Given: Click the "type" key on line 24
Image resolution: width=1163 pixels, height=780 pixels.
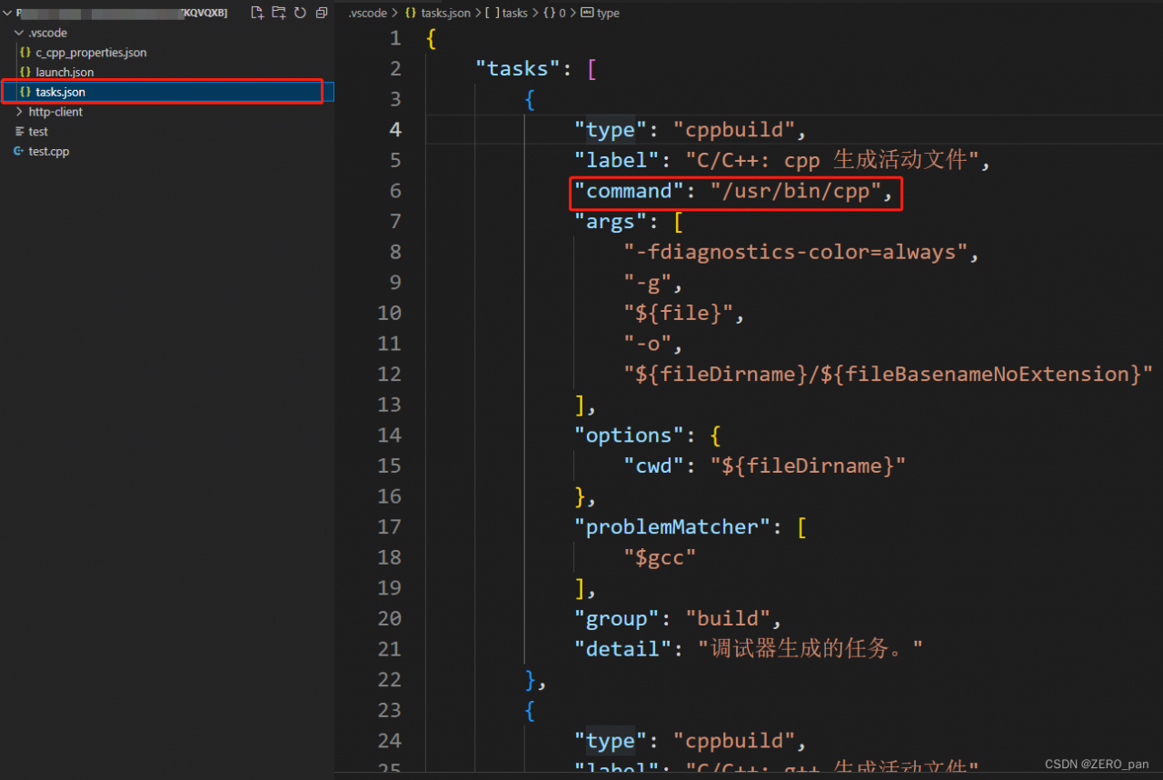Looking at the screenshot, I should coord(611,741).
